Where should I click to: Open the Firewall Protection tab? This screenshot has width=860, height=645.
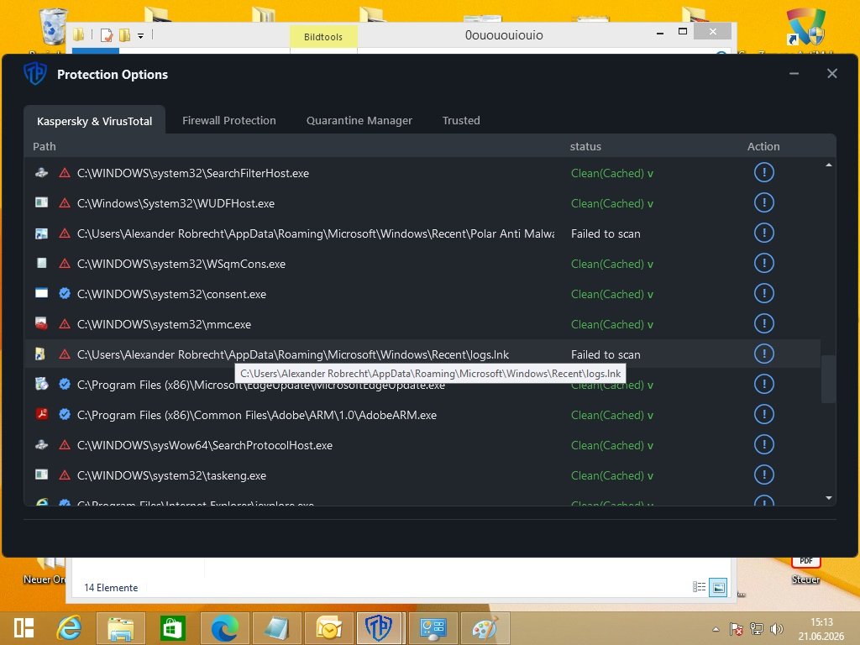coord(228,120)
